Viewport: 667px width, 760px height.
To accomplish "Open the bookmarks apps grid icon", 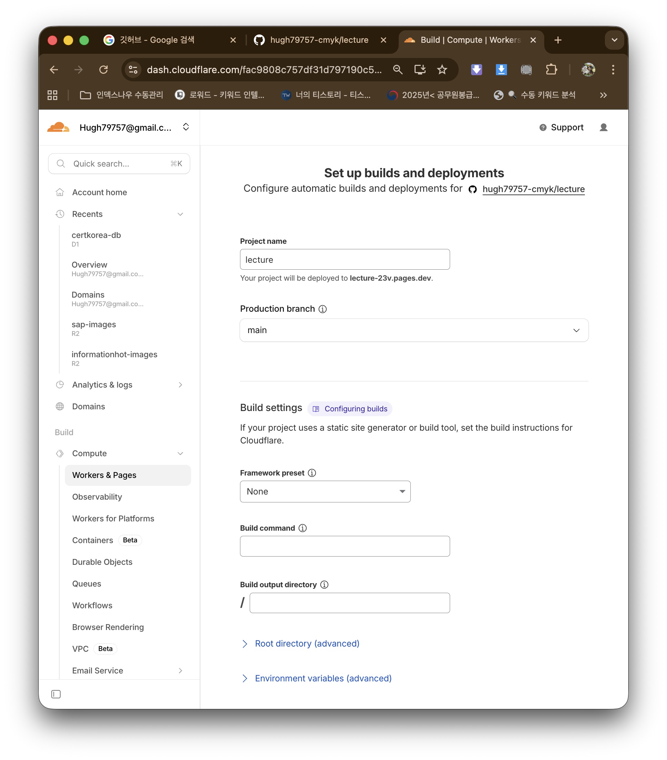I will pos(52,95).
